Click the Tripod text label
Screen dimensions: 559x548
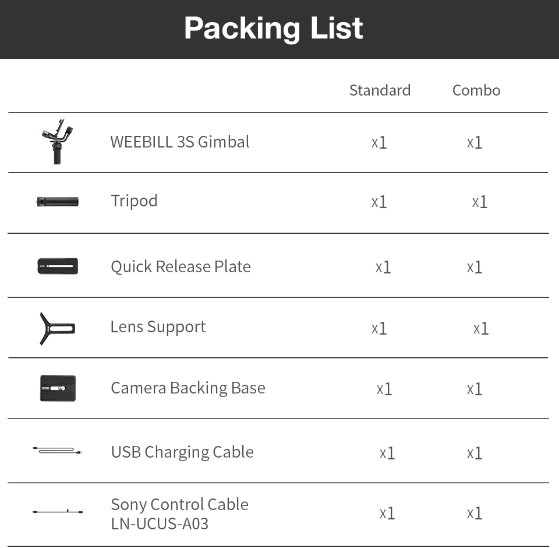[134, 201]
